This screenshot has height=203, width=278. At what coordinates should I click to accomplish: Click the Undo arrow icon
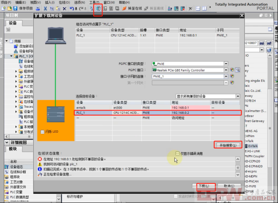(x=72, y=8)
